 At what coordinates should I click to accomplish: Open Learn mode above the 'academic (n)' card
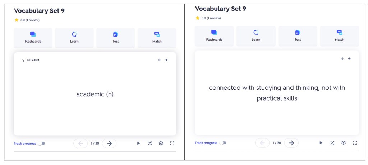(74, 38)
